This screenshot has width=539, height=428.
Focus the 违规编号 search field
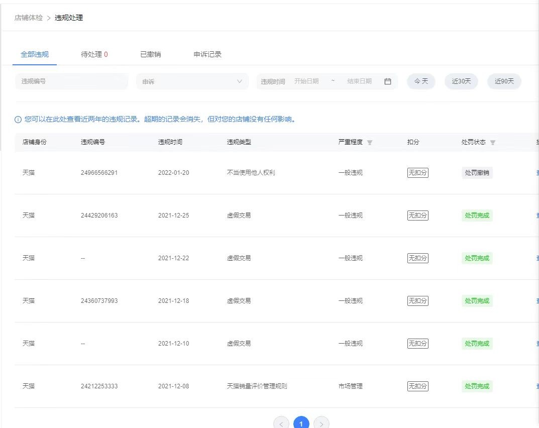pos(71,81)
